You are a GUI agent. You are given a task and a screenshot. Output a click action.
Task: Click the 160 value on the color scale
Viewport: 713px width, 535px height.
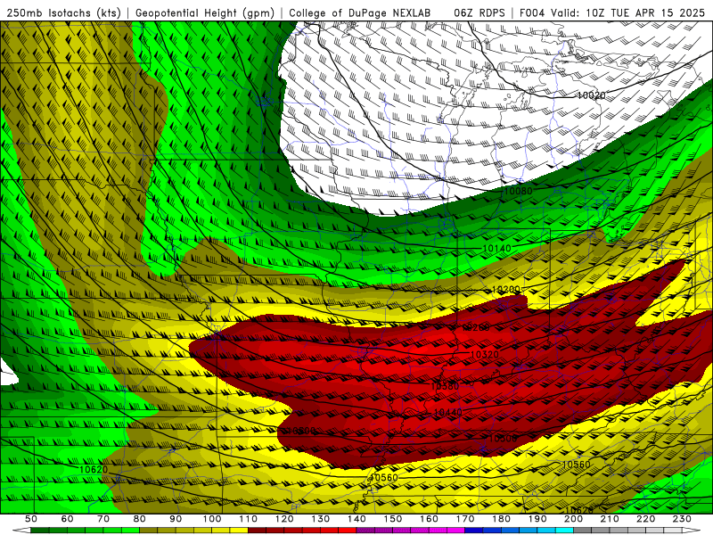pos(429,519)
